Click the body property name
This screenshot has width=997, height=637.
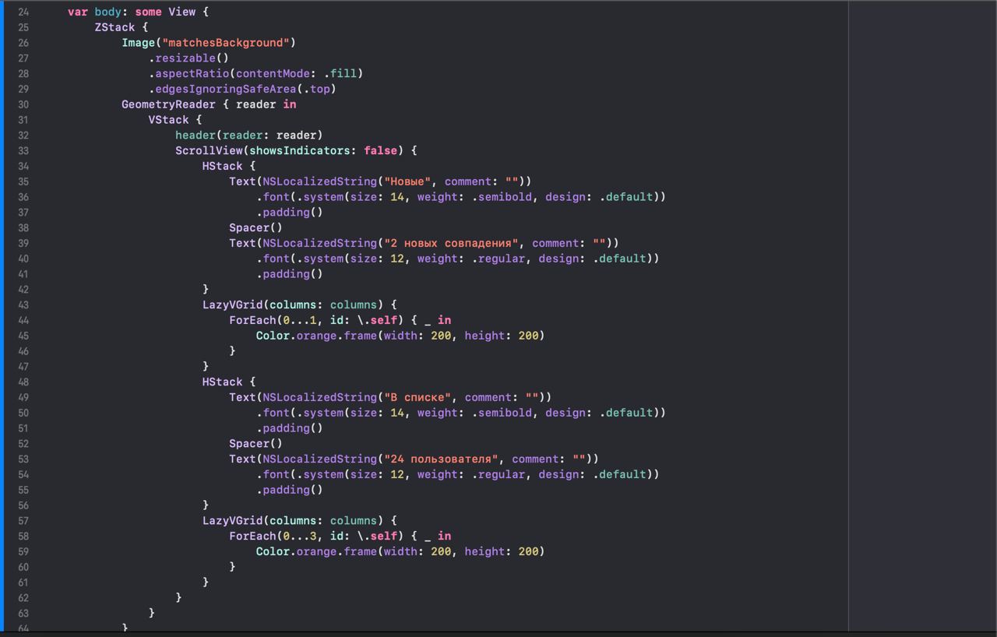pyautogui.click(x=108, y=12)
